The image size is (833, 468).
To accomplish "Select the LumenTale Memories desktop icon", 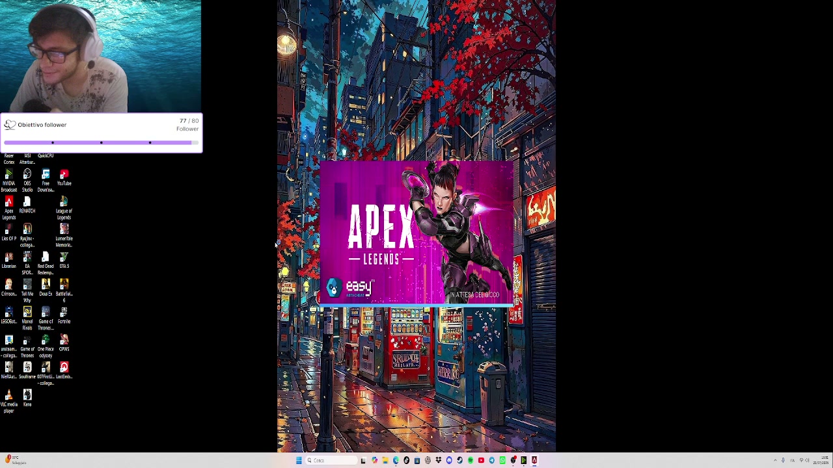I will tap(64, 236).
